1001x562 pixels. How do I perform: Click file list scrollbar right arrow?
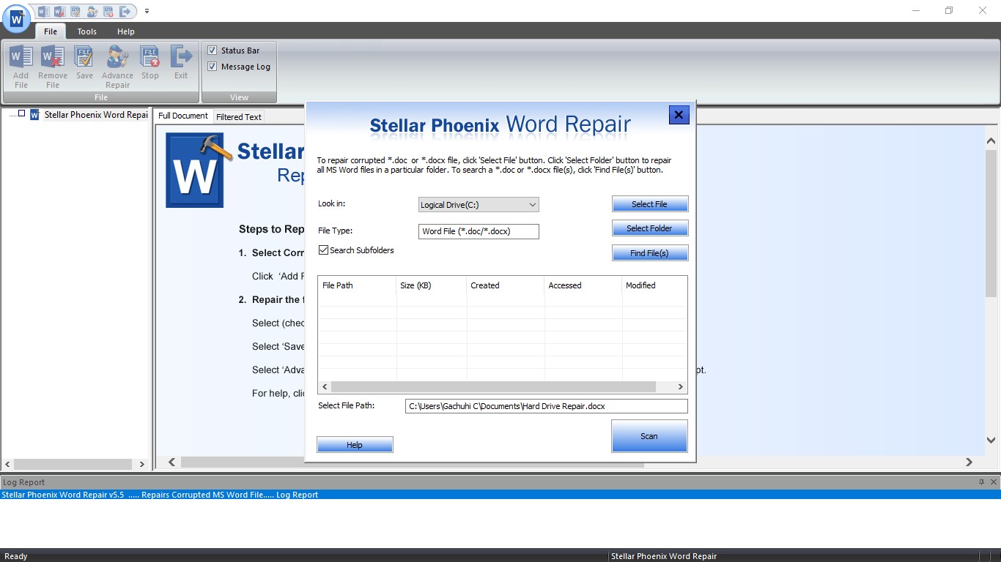[x=680, y=386]
